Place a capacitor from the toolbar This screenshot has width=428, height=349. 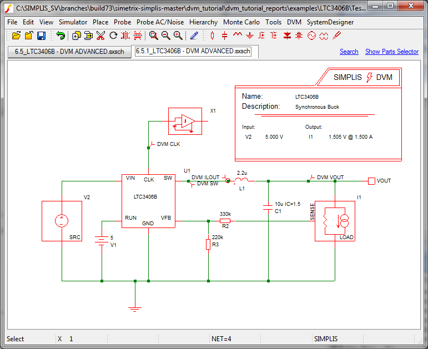[224, 36]
